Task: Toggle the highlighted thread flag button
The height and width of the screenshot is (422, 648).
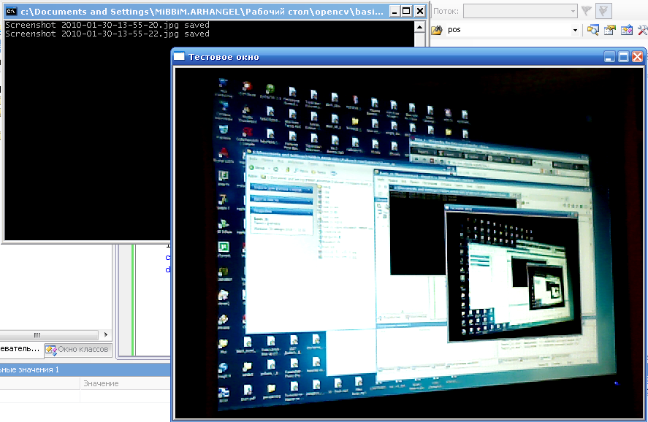Action: [x=603, y=11]
